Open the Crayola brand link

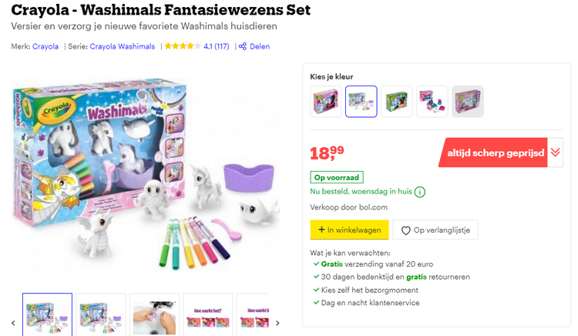(x=45, y=46)
